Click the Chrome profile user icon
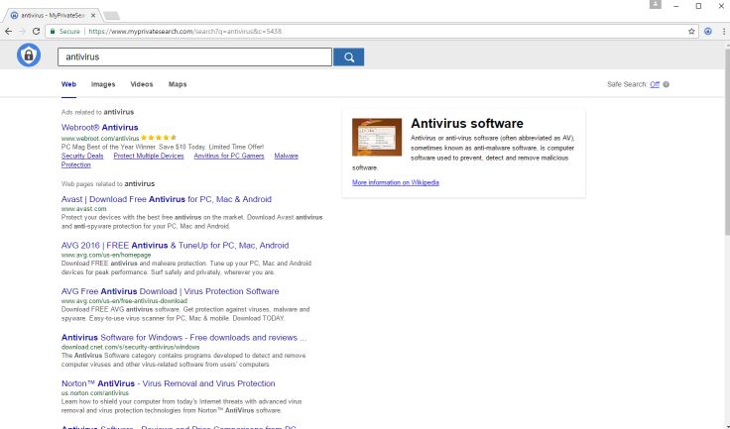Image resolution: width=730 pixels, height=429 pixels. (x=655, y=4)
